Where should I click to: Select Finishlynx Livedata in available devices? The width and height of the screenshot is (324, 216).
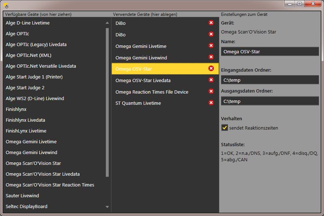pyautogui.click(x=26, y=120)
